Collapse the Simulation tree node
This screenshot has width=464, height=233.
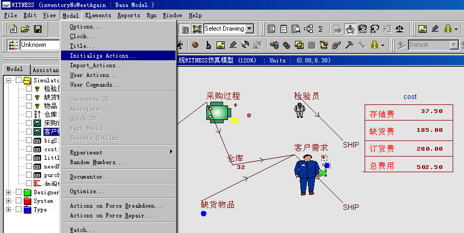coord(9,80)
